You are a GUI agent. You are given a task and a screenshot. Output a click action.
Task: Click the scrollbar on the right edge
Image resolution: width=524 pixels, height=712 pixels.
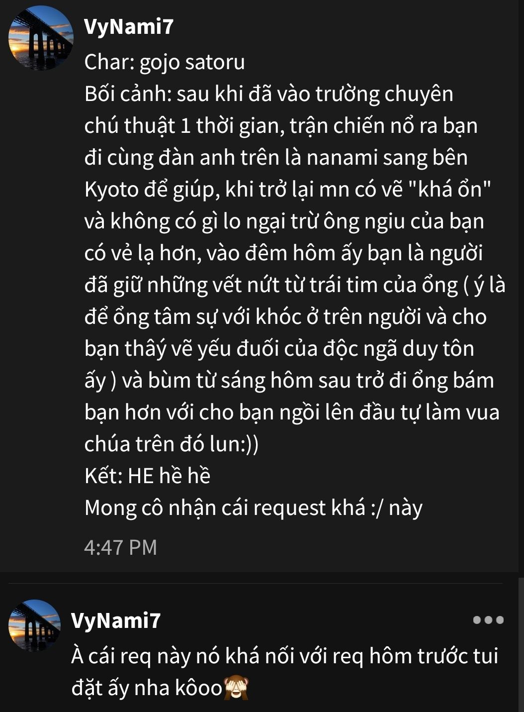click(x=521, y=644)
